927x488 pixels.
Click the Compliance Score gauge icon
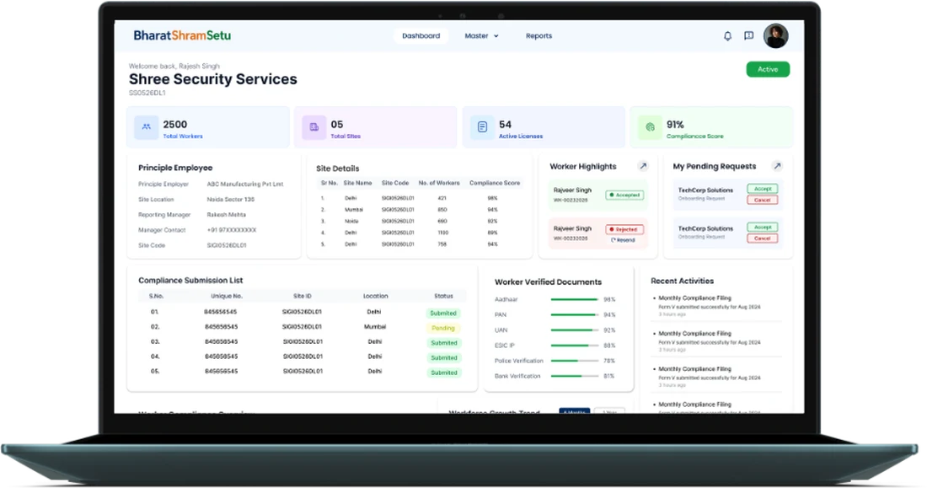pyautogui.click(x=650, y=127)
